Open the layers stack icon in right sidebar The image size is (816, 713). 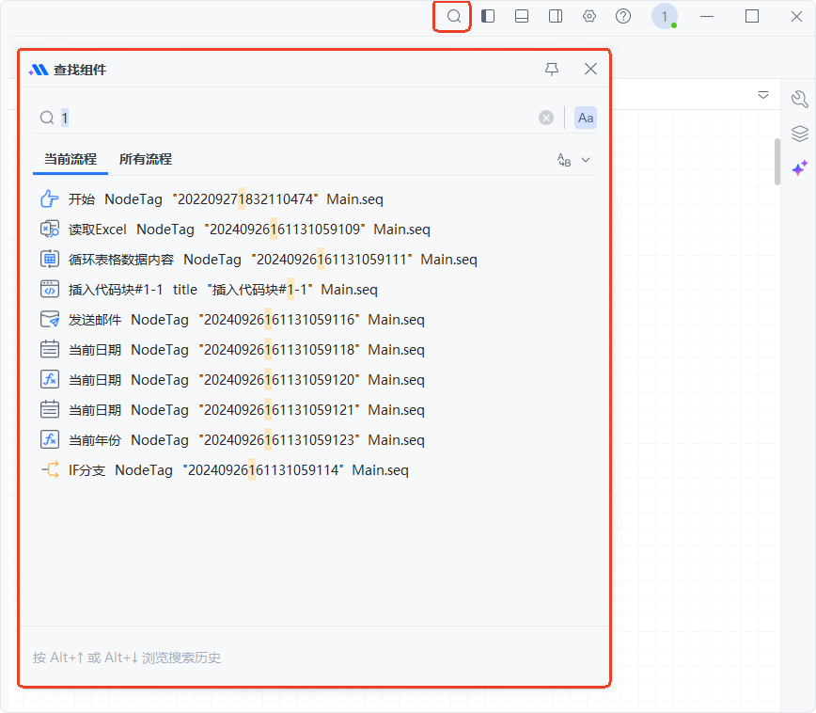click(x=799, y=134)
